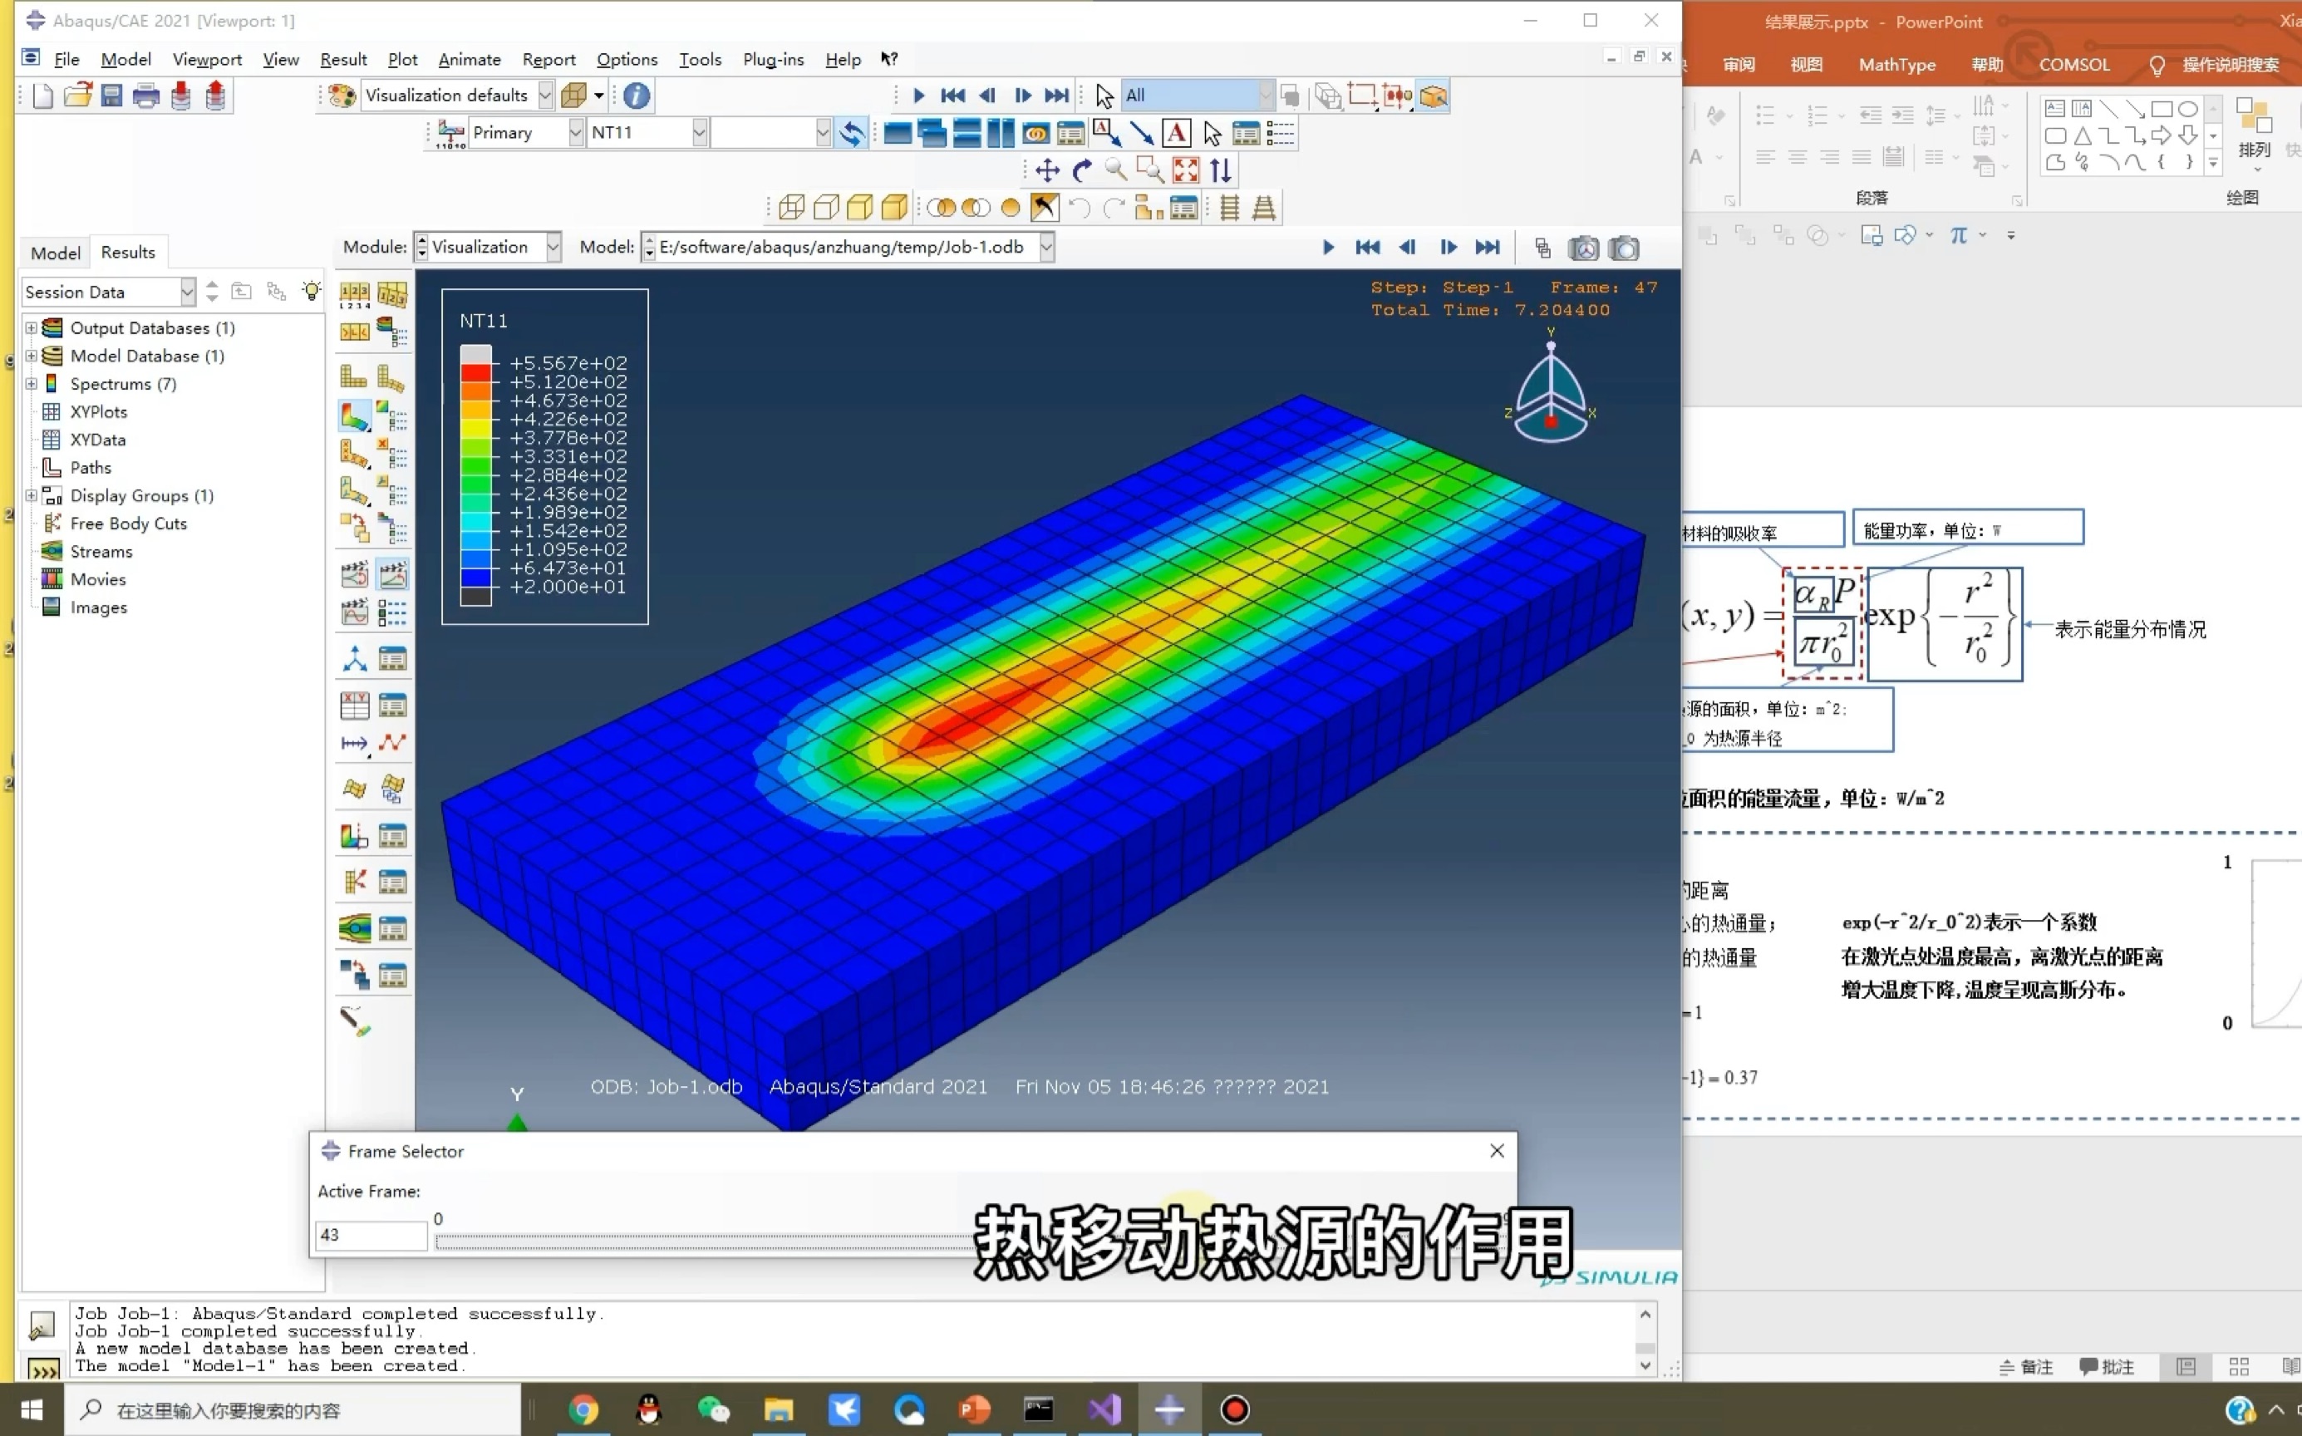Switch to the Model tab
The image size is (2302, 1436).
(54, 252)
